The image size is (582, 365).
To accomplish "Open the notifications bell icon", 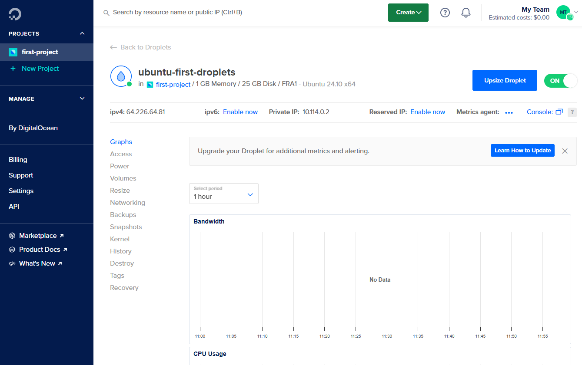I will pos(466,13).
